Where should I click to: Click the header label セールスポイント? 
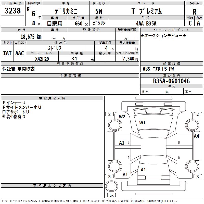pos(171,30)
